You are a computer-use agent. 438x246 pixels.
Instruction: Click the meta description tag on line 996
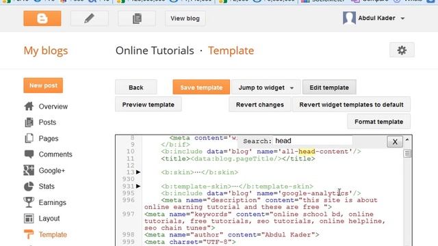(261, 204)
